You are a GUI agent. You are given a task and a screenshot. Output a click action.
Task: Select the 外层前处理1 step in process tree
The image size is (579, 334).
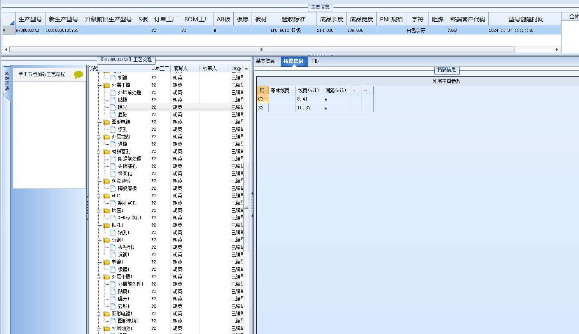point(131,284)
